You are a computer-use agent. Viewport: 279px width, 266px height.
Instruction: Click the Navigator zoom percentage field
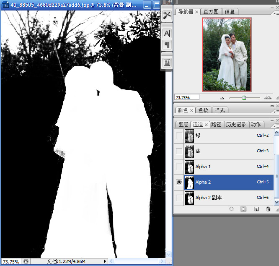click(187, 97)
